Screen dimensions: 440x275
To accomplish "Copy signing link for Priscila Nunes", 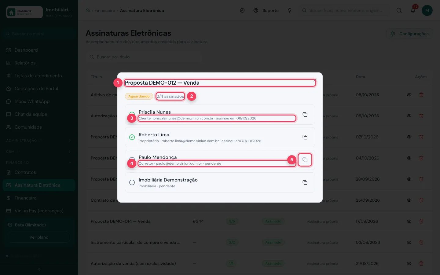I will pyautogui.click(x=305, y=115).
